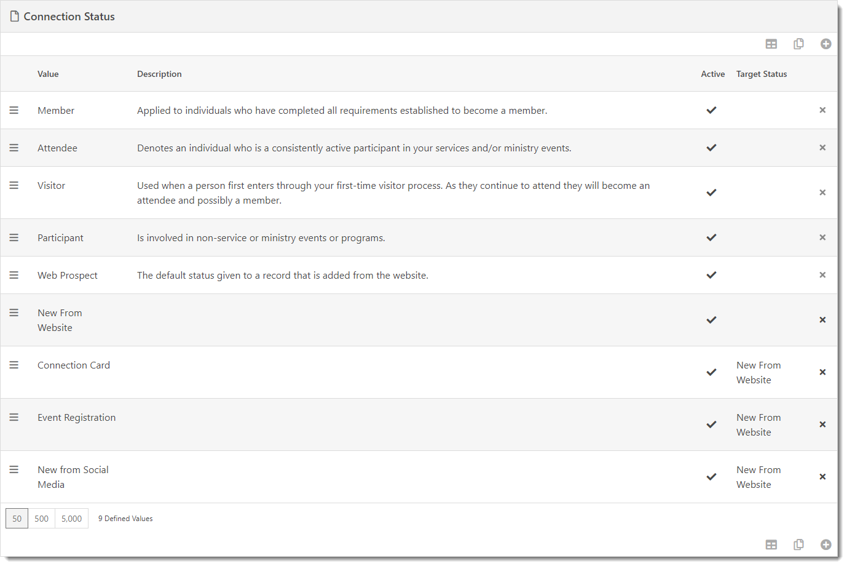This screenshot has height=566, width=847.
Task: Click the top copy to clipboard icon
Action: [798, 44]
